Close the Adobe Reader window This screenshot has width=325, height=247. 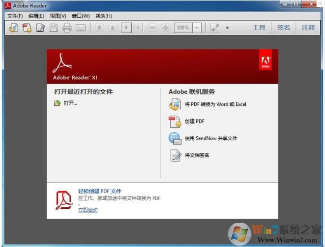(311, 4)
